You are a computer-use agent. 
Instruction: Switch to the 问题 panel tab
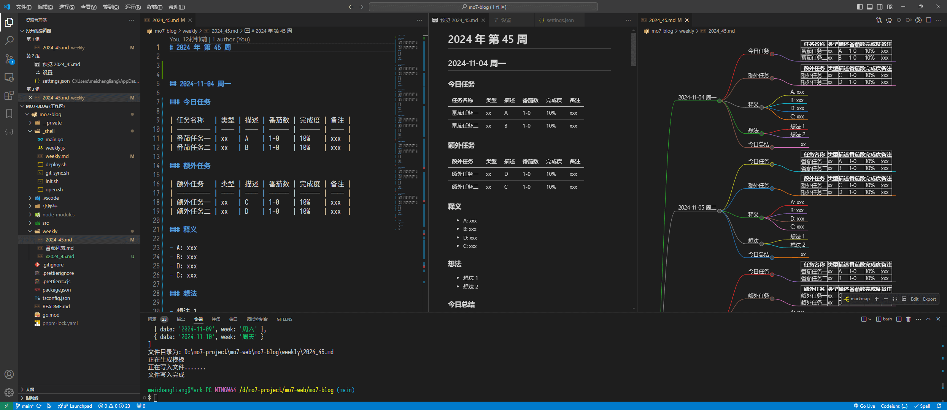pos(157,319)
